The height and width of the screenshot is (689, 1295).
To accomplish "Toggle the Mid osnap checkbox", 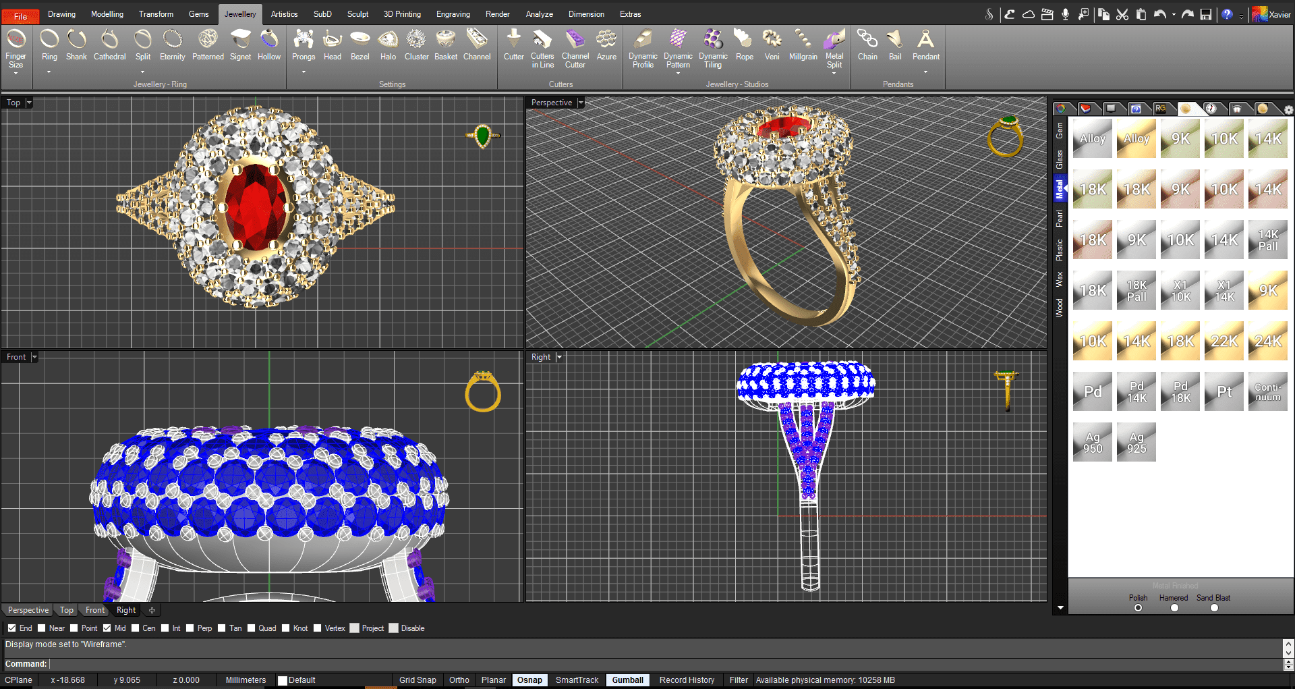I will click(x=107, y=628).
